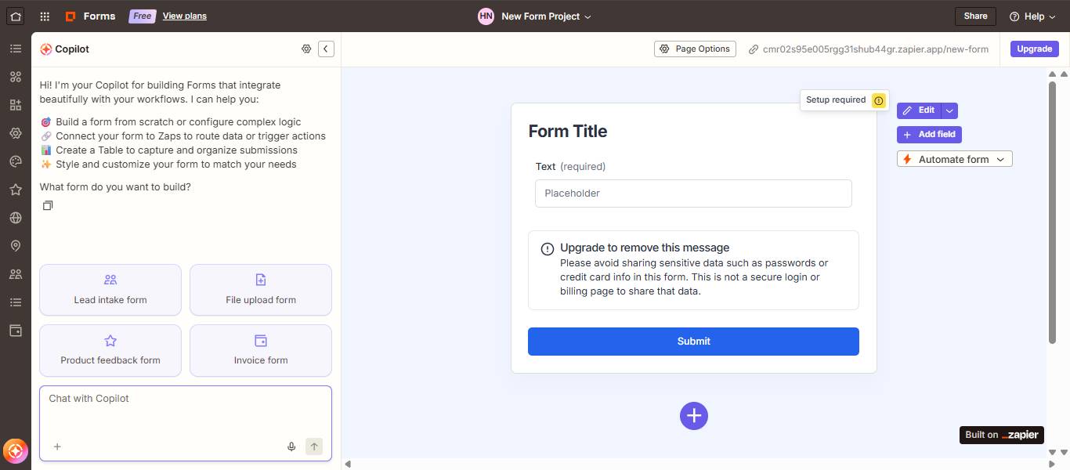Open the gear settings sidebar icon

tap(15, 133)
